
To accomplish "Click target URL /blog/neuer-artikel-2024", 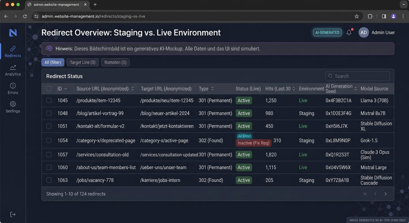I will (165, 113).
